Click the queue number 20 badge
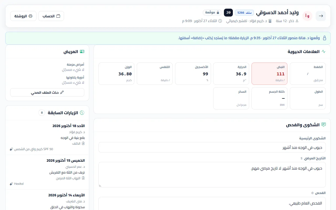Viewport: 336px width, 210px height. (228, 12)
